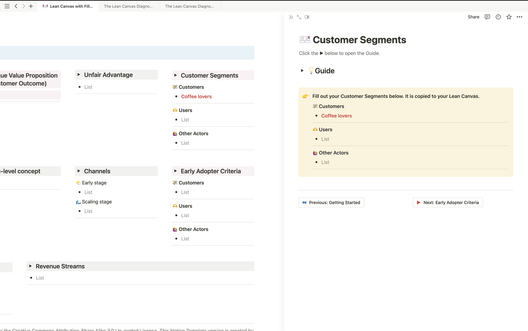Expand Customer Segments to full page view
Image resolution: width=528 pixels, height=331 pixels.
pyautogui.click(x=299, y=17)
